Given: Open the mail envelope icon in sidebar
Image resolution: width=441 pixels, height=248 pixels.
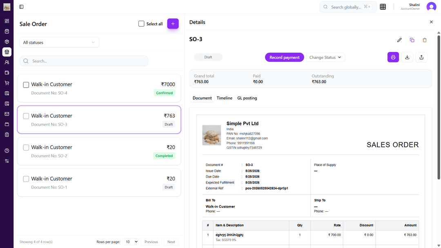Looking at the screenshot, I should (7, 114).
